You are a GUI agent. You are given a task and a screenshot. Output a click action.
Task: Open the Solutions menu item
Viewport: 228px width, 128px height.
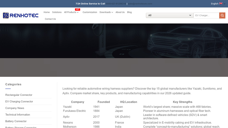click(x=57, y=12)
